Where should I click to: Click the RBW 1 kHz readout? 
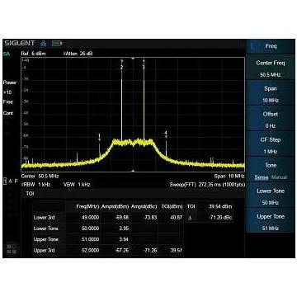click(35, 185)
